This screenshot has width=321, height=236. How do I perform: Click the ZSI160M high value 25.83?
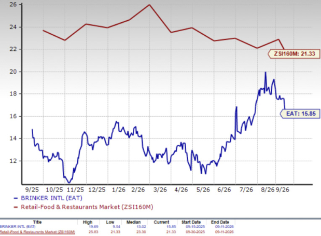click(x=93, y=232)
